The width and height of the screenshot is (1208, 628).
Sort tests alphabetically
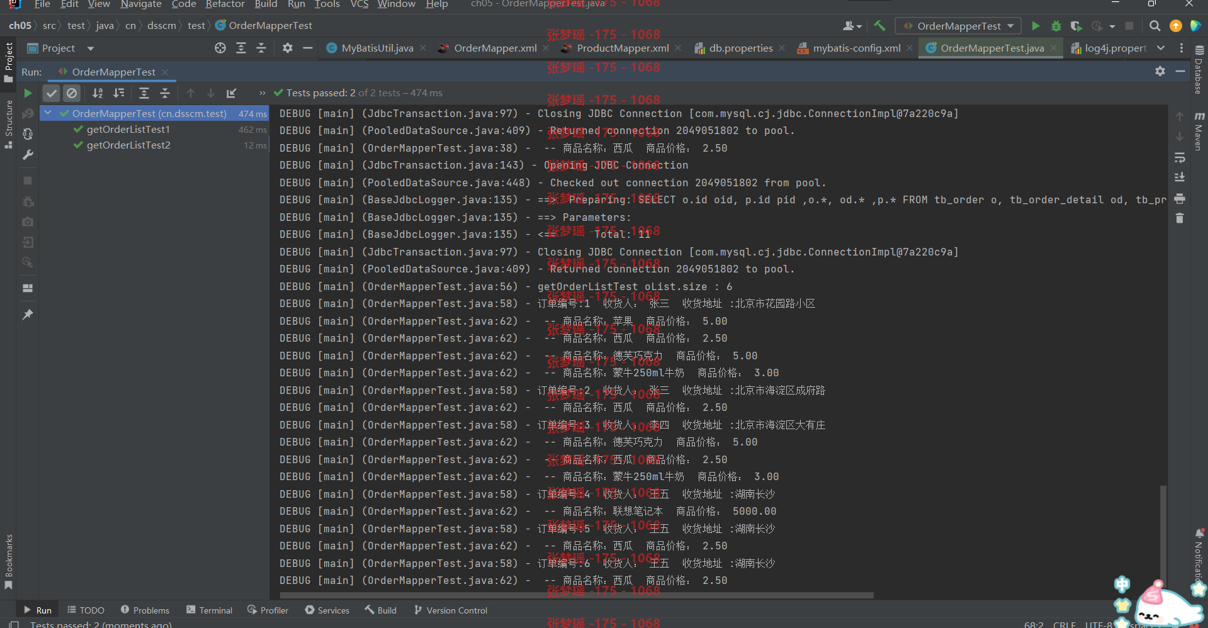click(98, 93)
